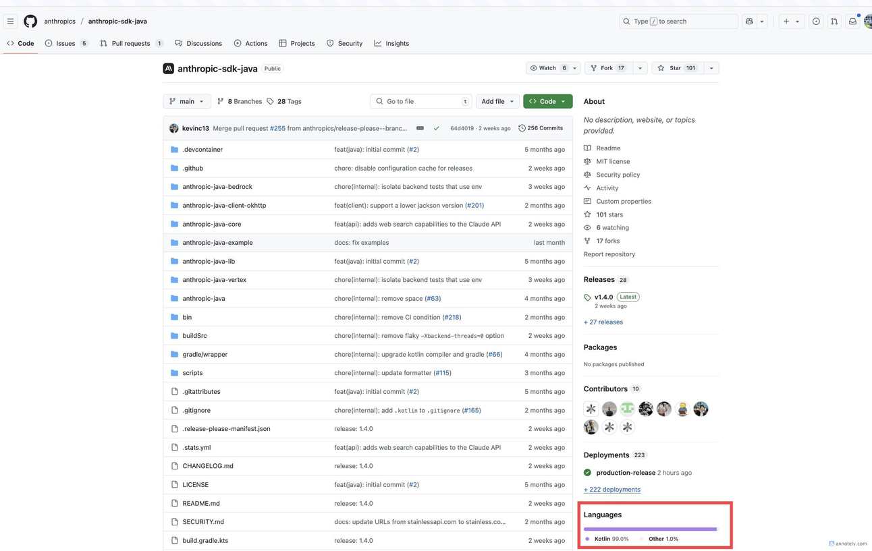
Task: Open the Star lists dropdown arrow
Action: tap(711, 68)
